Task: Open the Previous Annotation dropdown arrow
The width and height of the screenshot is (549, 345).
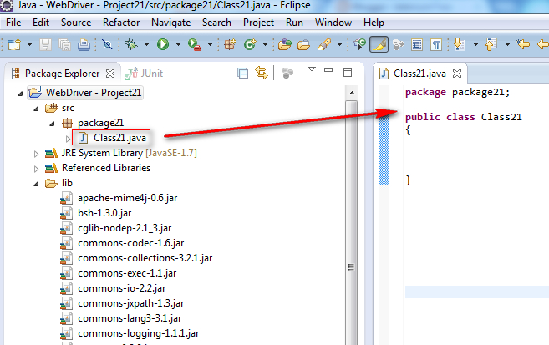Action: click(507, 44)
